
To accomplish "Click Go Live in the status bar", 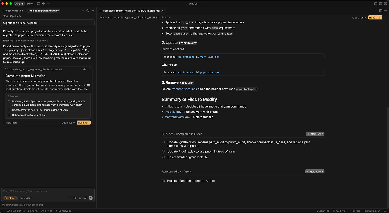I will (x=339, y=211).
